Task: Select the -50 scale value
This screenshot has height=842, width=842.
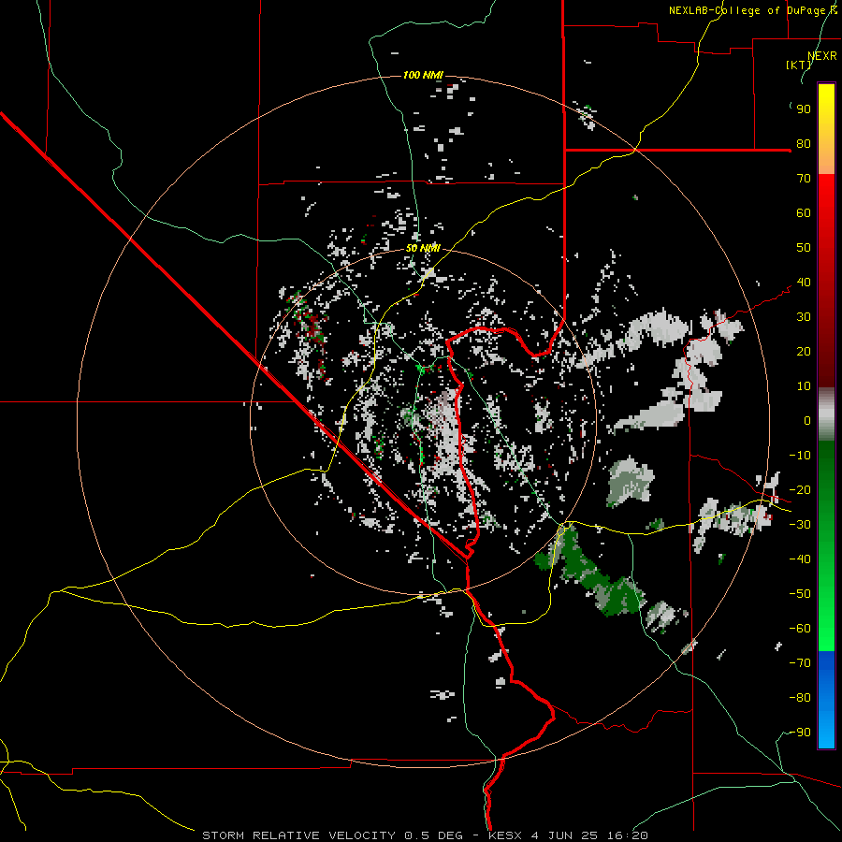Action: pos(800,594)
